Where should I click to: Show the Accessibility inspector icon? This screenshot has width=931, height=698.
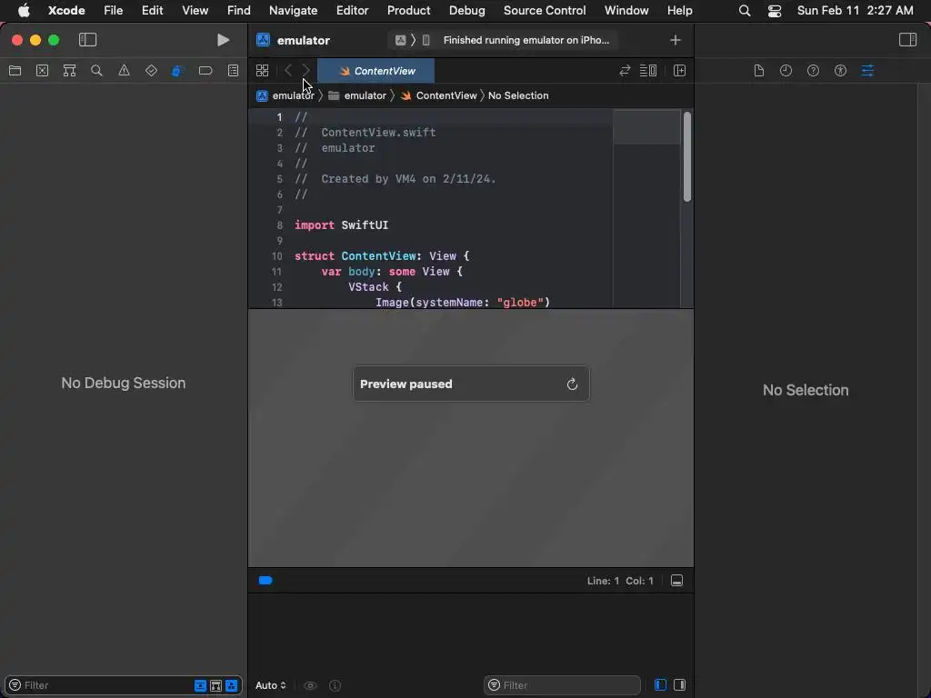pyautogui.click(x=841, y=71)
